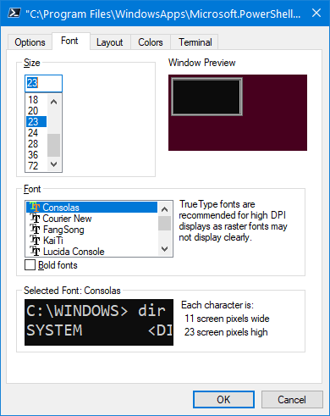Click the size list scrollbar thumb
The height and width of the screenshot is (416, 330).
[x=53, y=145]
